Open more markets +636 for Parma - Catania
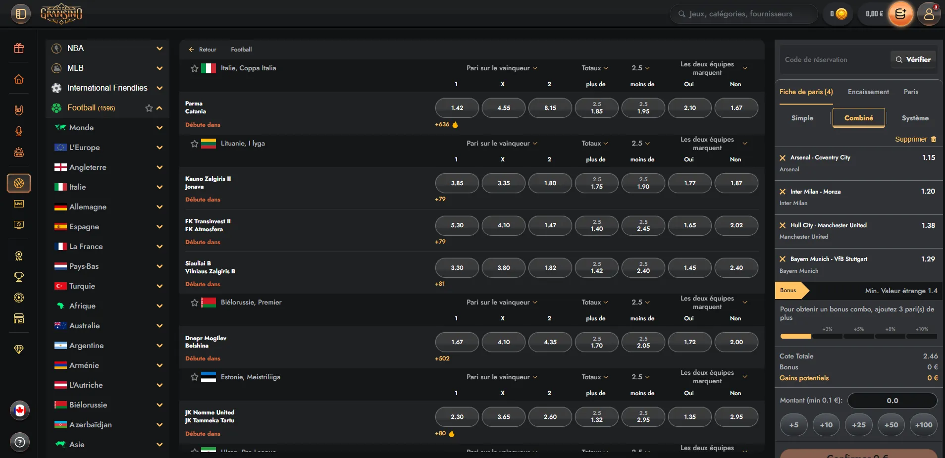945x458 pixels. click(446, 125)
